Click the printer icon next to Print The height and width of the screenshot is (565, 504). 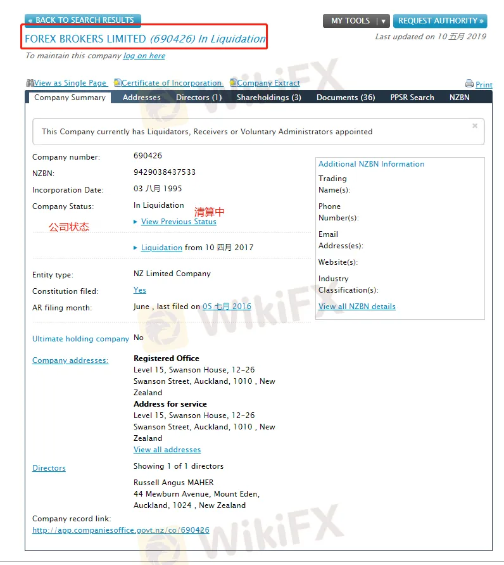(469, 84)
